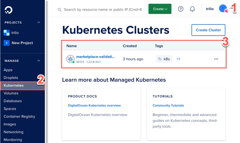
Task: Open Droplets in the sidebar
Action: pos(11,78)
